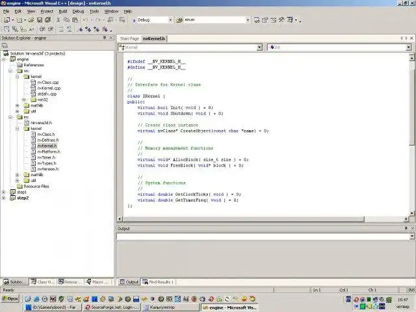Screen dimensions: 416x312
Task: Switch to the Find Results 1 tab
Action: 158,281
